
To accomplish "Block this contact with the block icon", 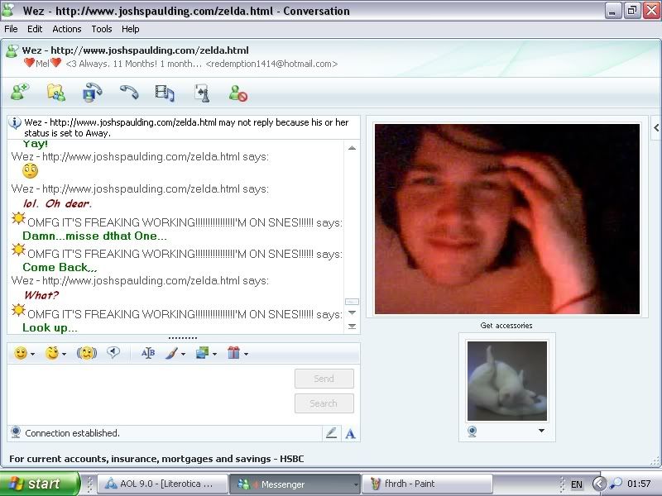I will (x=238, y=93).
